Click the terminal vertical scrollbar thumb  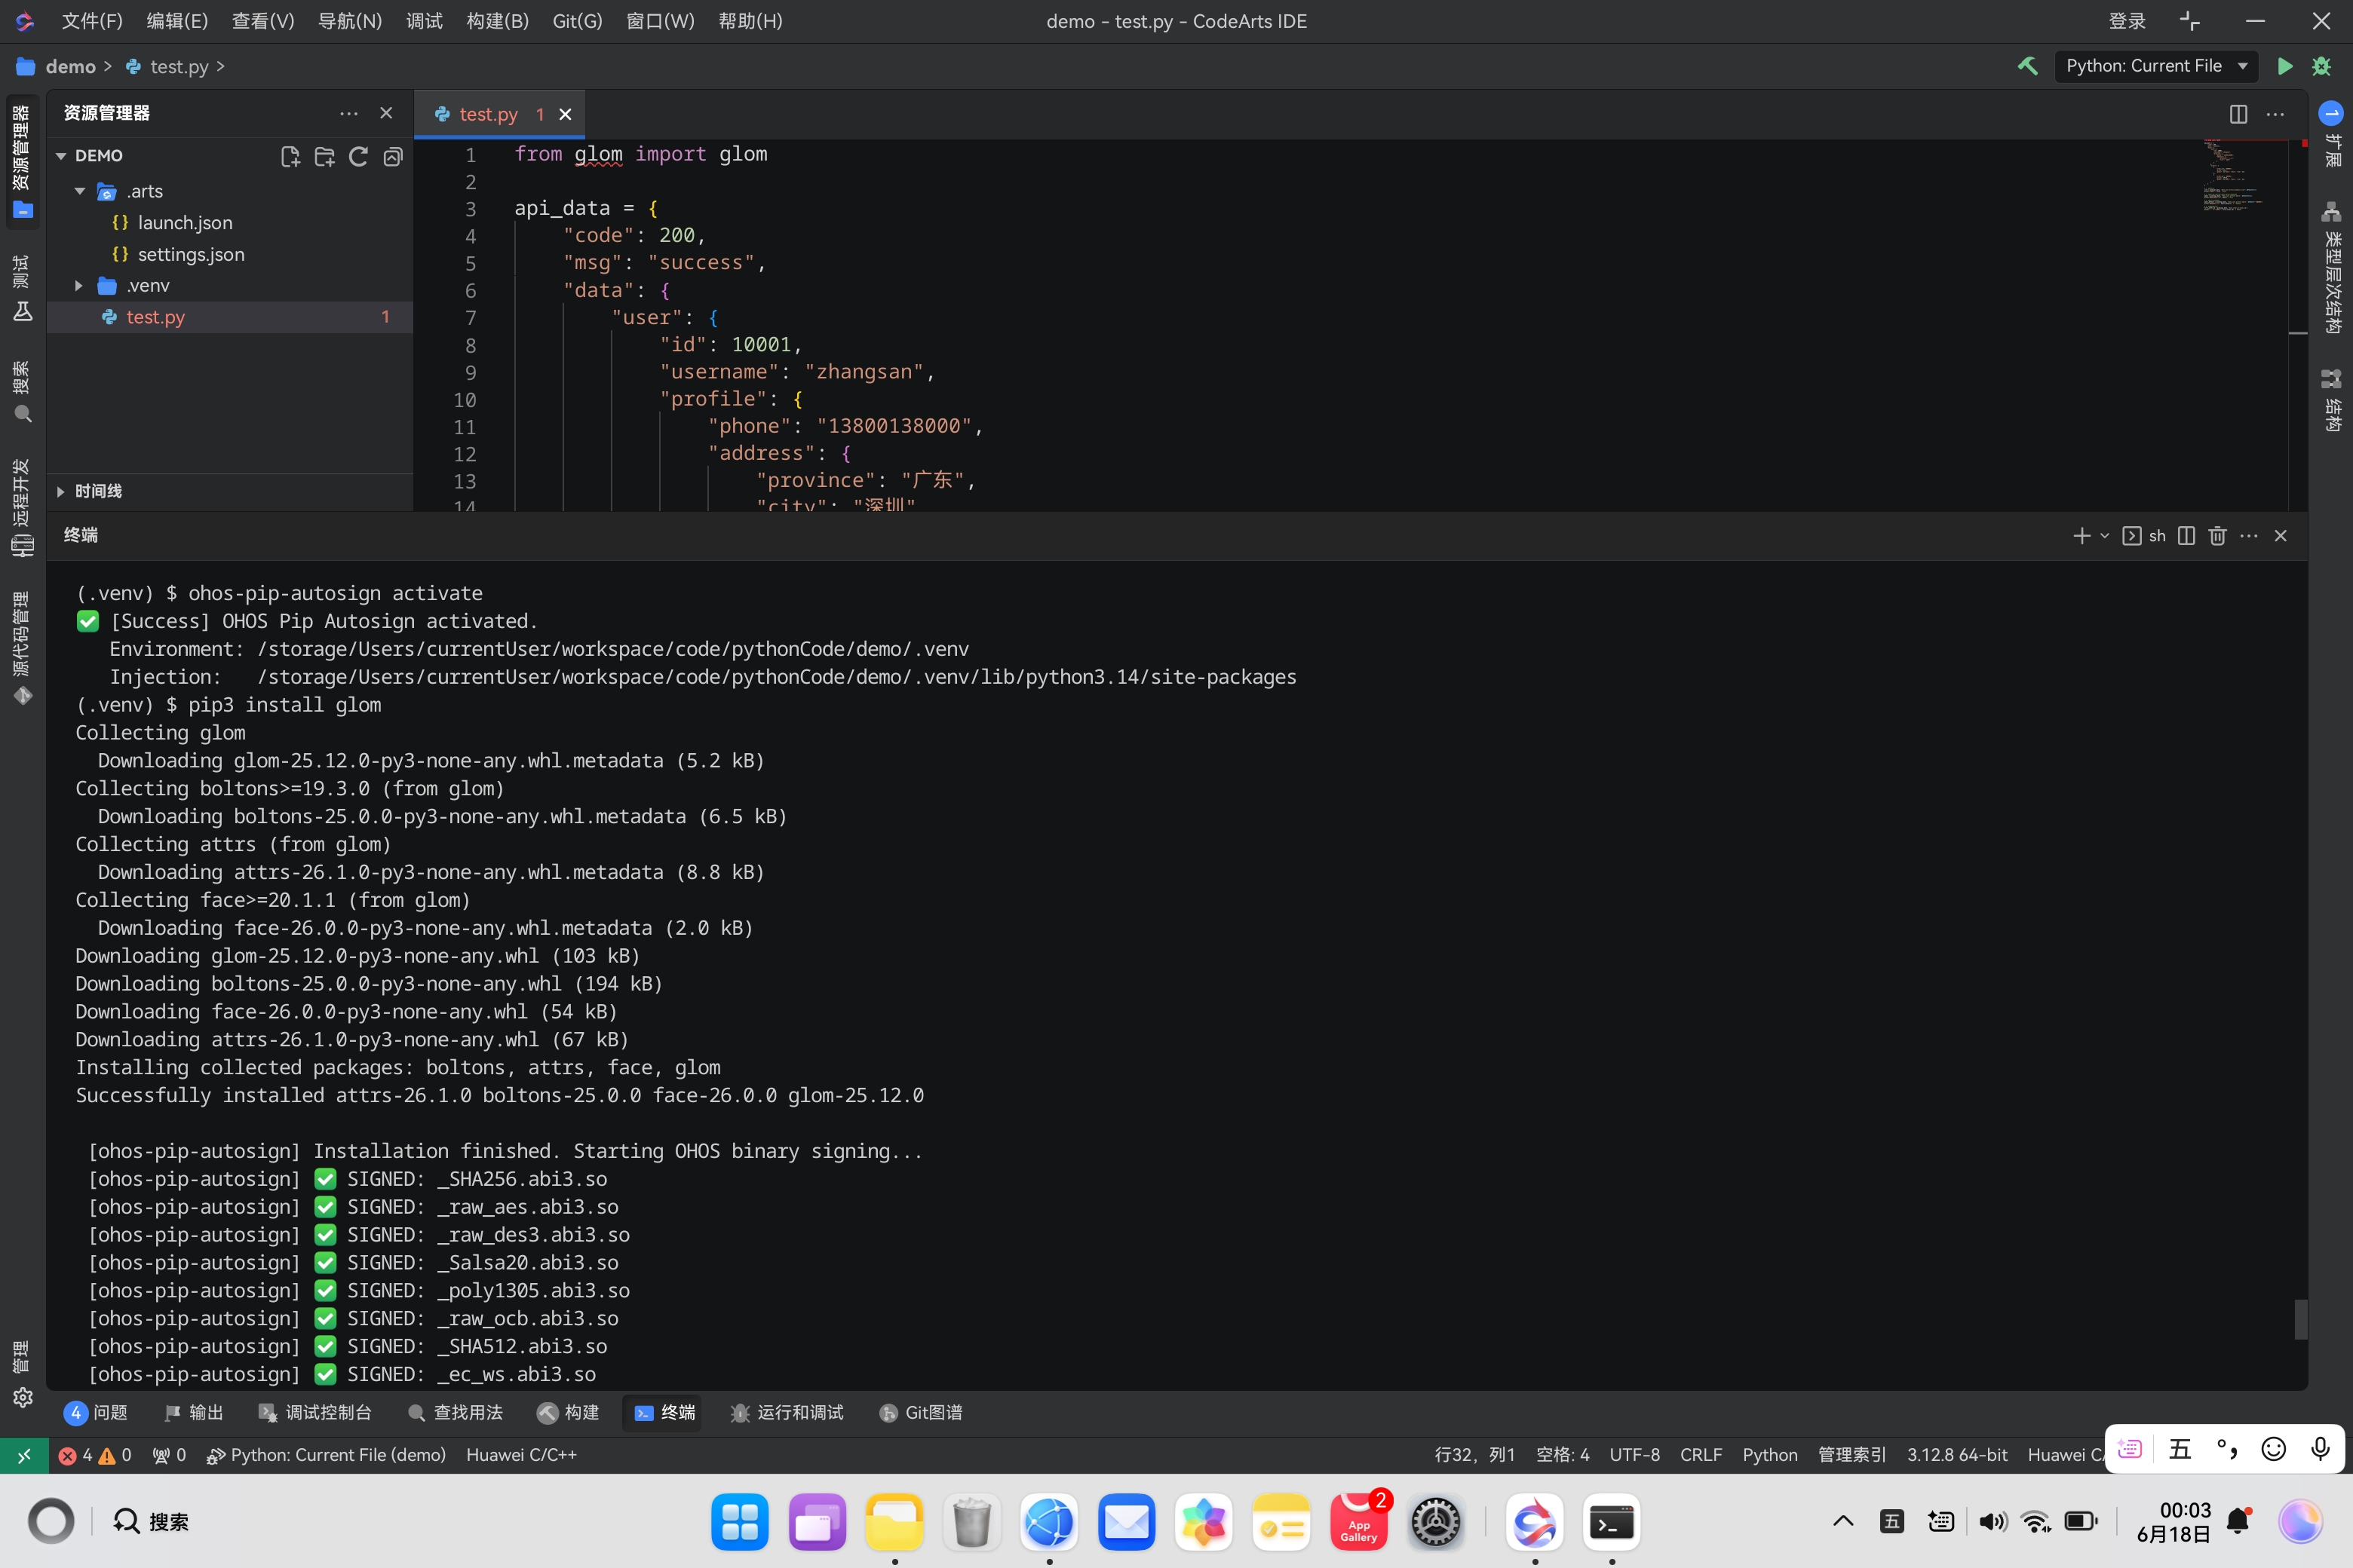coord(2300,1319)
